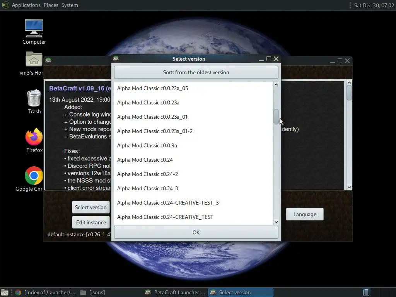Click the clock showing Sat Dec 30
Image resolution: width=396 pixels, height=297 pixels.
tap(374, 5)
